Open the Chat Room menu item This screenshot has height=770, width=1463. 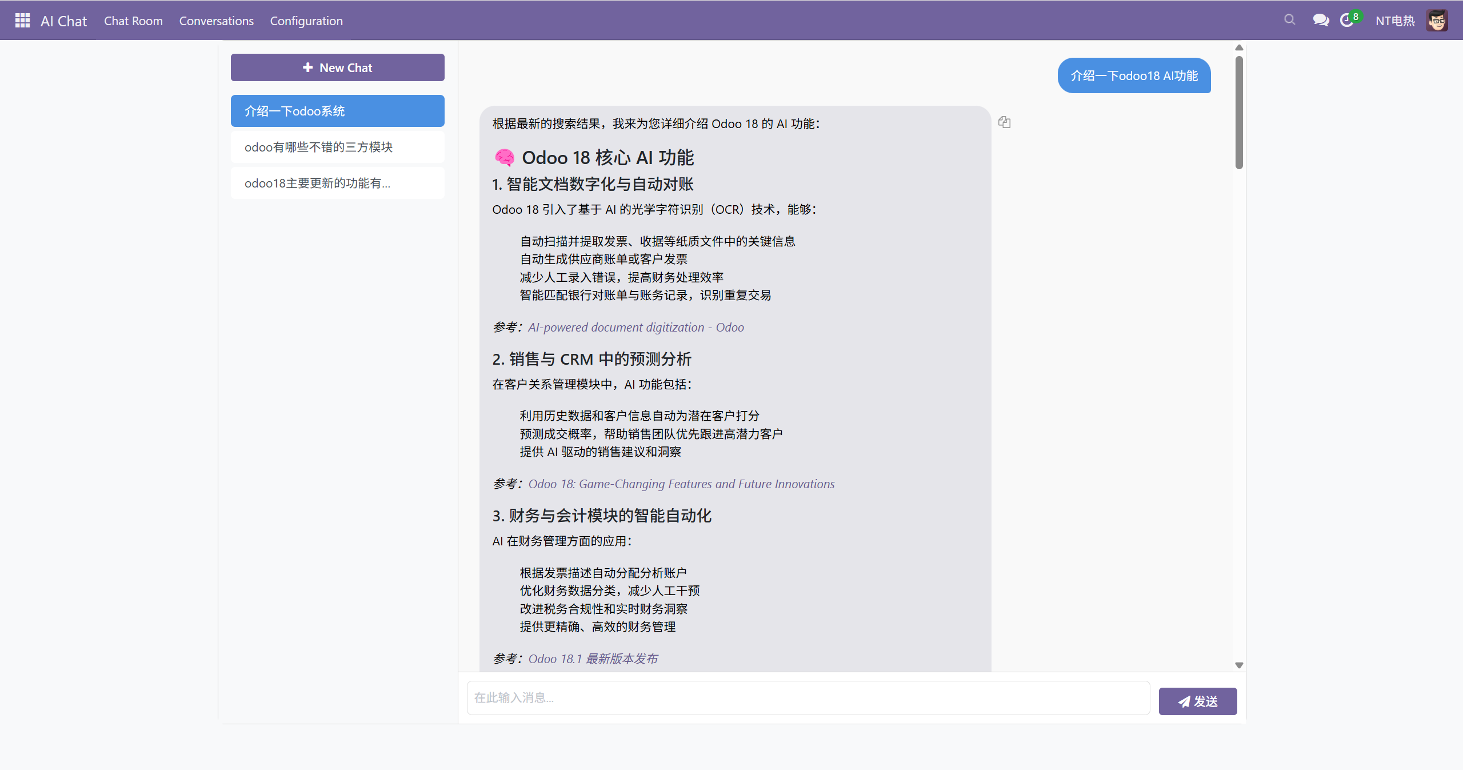pyautogui.click(x=133, y=21)
